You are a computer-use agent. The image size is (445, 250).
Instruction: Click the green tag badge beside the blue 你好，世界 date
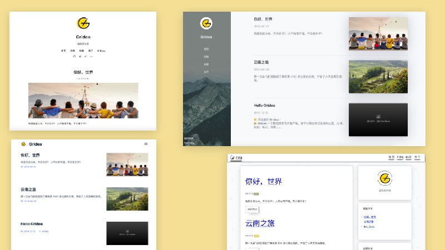click(256, 194)
